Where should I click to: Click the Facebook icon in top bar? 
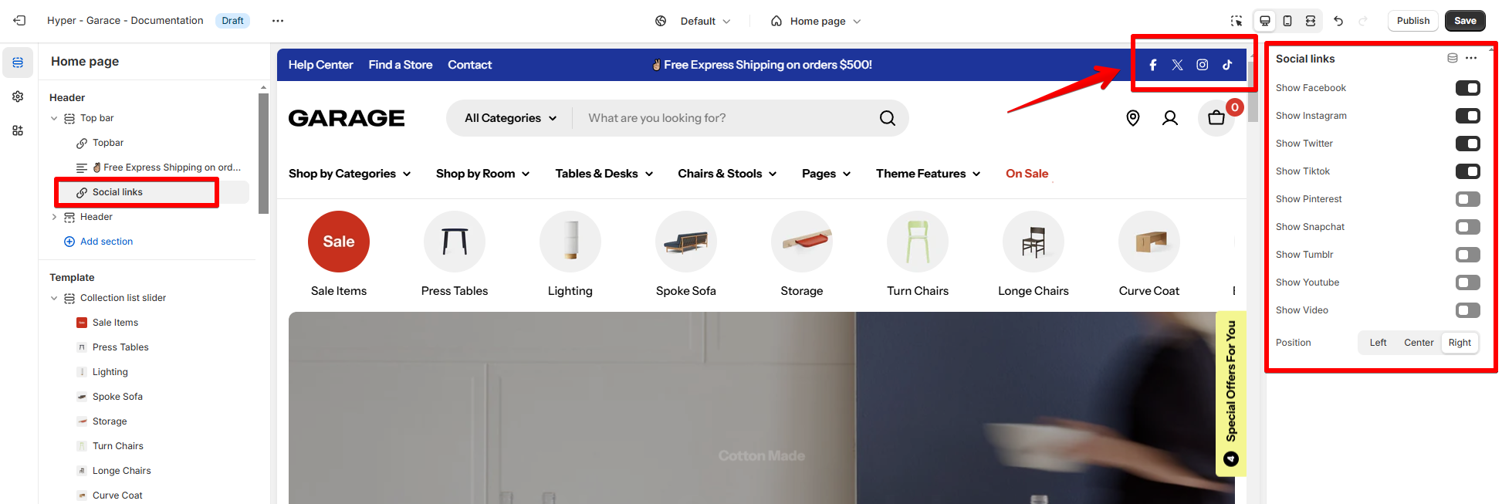coord(1153,65)
